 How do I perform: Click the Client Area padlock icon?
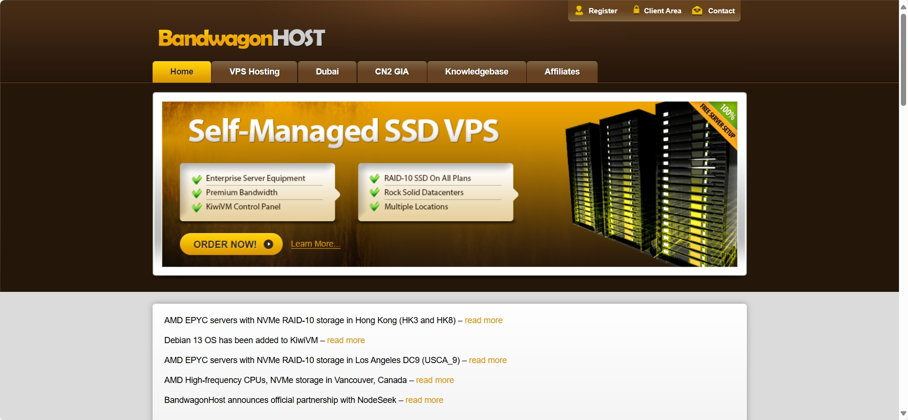click(636, 9)
